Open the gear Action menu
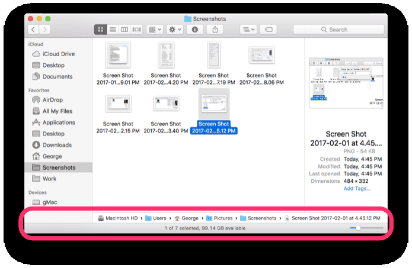This screenshot has width=412, height=268. (175, 30)
